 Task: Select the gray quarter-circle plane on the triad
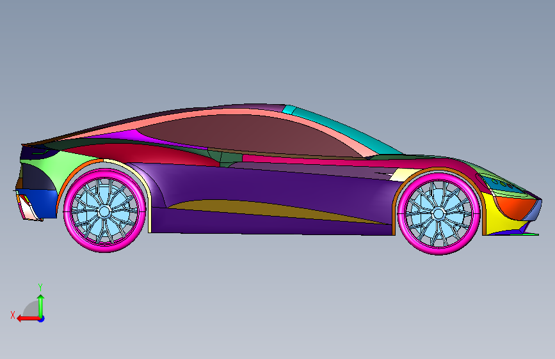(x=31, y=309)
